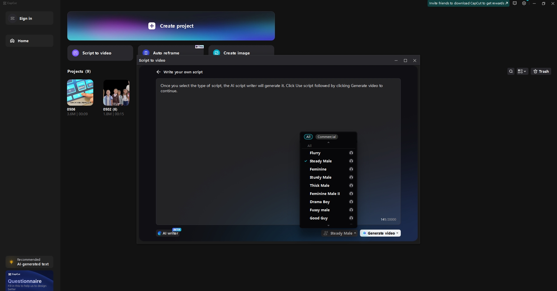Click the Sign in button
Screen dimensions: 557x291
29,18
